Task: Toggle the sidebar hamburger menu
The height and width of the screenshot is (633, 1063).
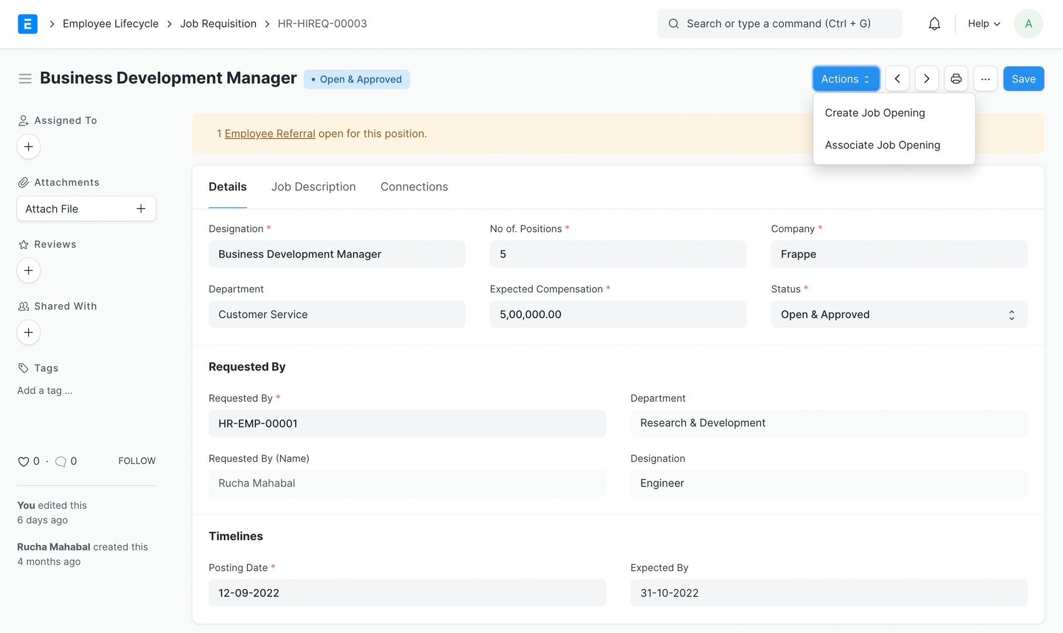Action: pos(25,79)
